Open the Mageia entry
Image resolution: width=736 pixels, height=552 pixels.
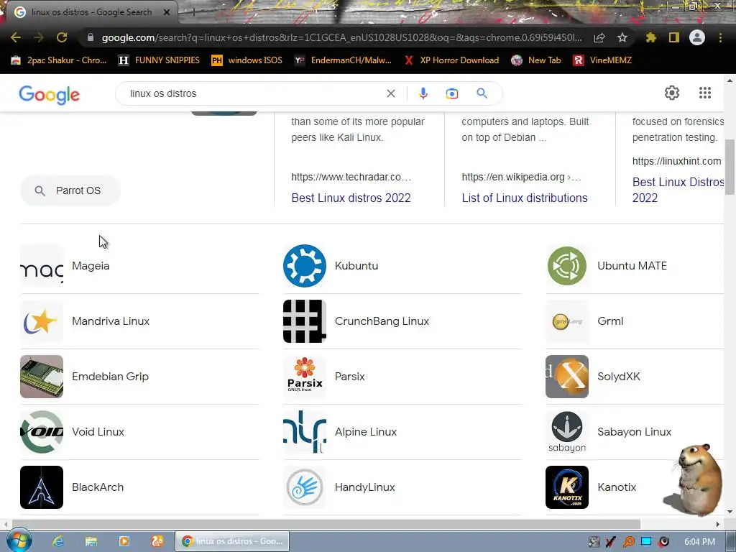click(x=139, y=266)
